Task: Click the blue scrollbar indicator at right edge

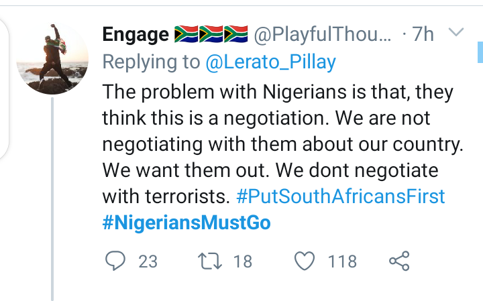Action: pos(480,50)
